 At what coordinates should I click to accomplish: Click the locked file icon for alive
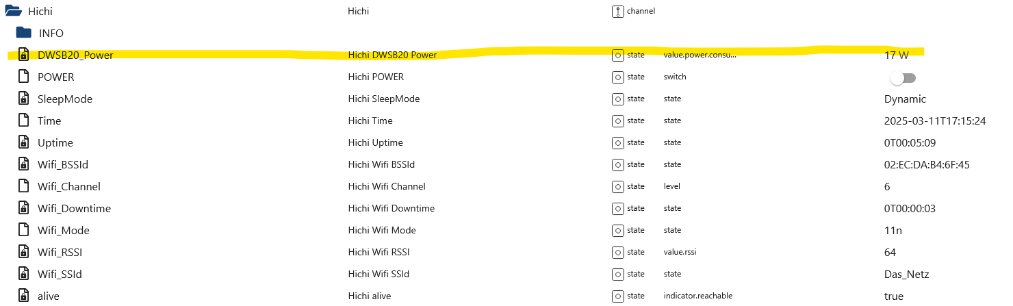(23, 296)
